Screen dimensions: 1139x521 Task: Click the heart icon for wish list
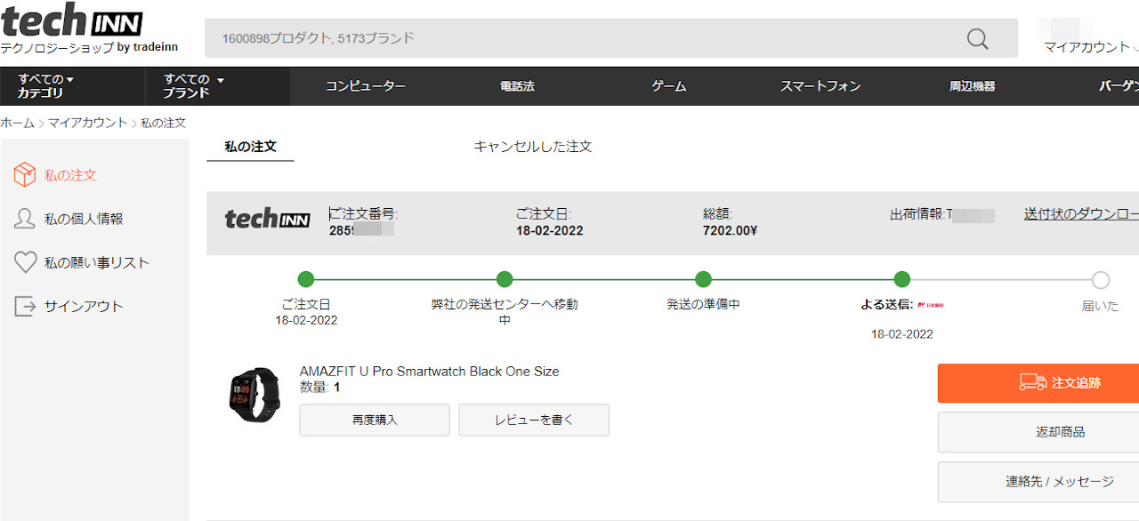[25, 262]
